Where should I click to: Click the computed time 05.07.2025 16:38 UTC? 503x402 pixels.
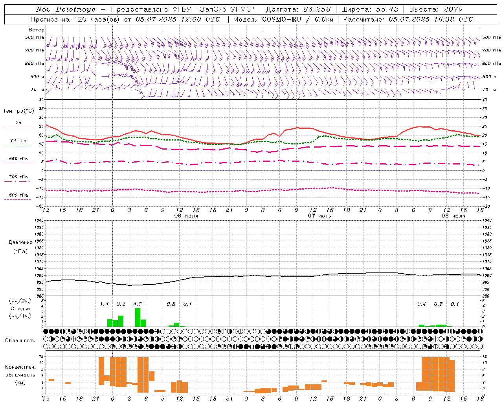[x=431, y=19]
